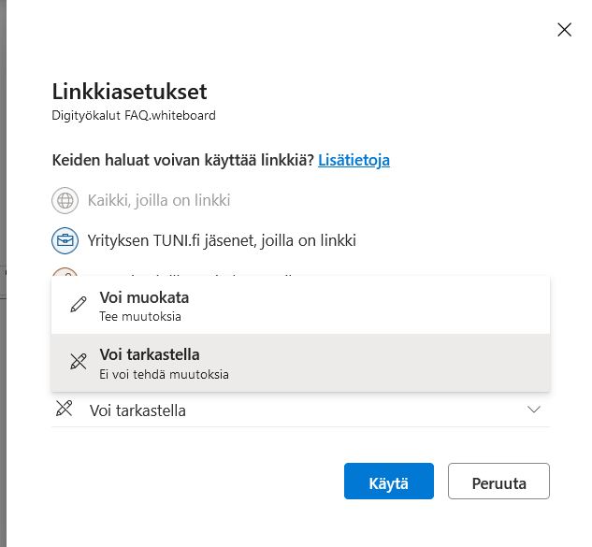592x547 pixels.
Task: Click crossed-out pencil icon in highlighted menu row
Action: 79,363
